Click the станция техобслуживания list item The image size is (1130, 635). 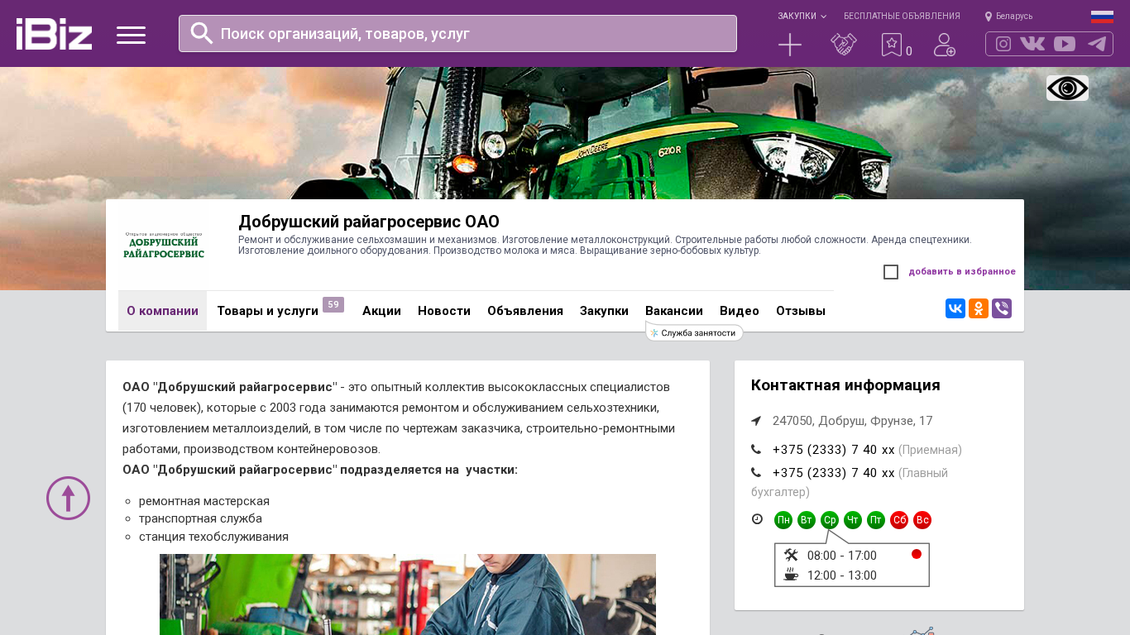point(213,537)
